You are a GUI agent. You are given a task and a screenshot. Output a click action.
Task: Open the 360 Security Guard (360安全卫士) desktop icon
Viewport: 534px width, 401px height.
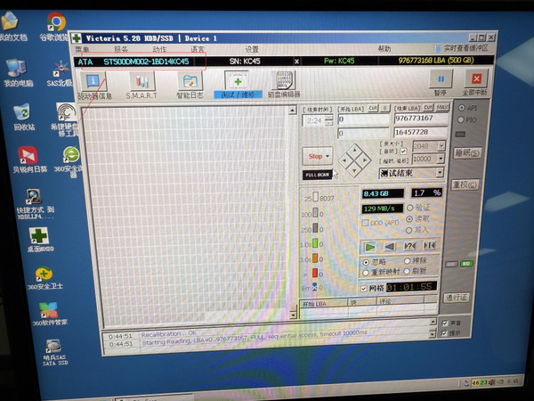coord(44,274)
